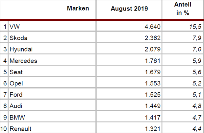Select the Opel brand cell
This screenshot has height=133, width=204.
(x=16, y=83)
